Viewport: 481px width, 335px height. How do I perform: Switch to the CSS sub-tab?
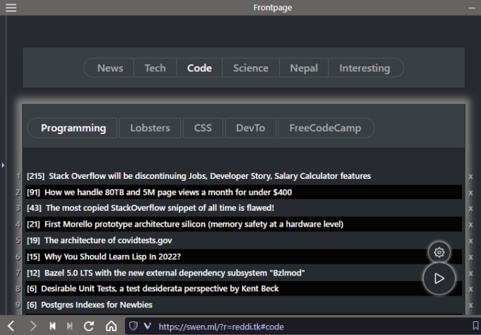click(202, 128)
